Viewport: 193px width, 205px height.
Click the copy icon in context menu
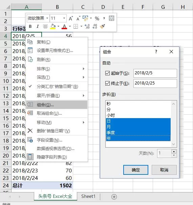[30, 42]
